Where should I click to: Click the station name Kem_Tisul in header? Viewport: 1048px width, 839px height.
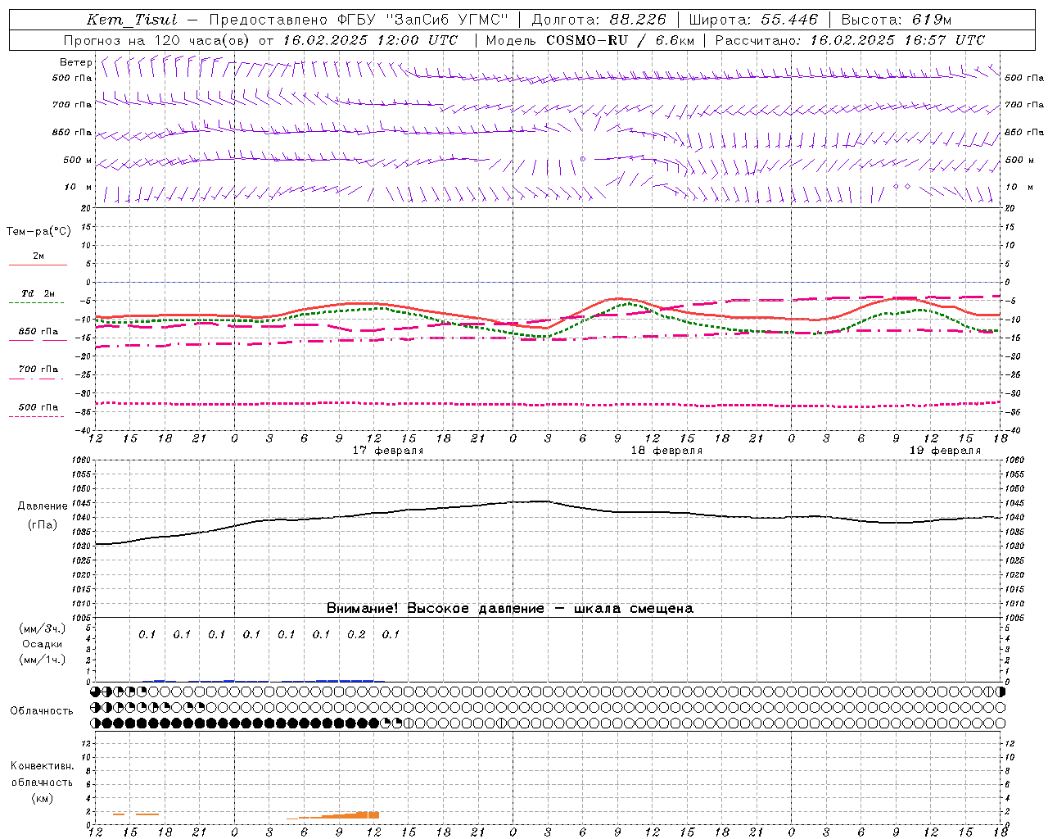click(132, 20)
